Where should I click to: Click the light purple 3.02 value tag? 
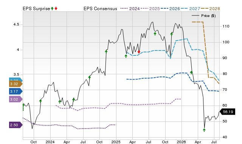(x=16, y=99)
